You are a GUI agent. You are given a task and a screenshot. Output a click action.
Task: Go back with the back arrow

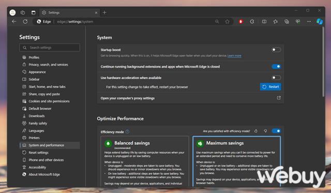pos(14,22)
